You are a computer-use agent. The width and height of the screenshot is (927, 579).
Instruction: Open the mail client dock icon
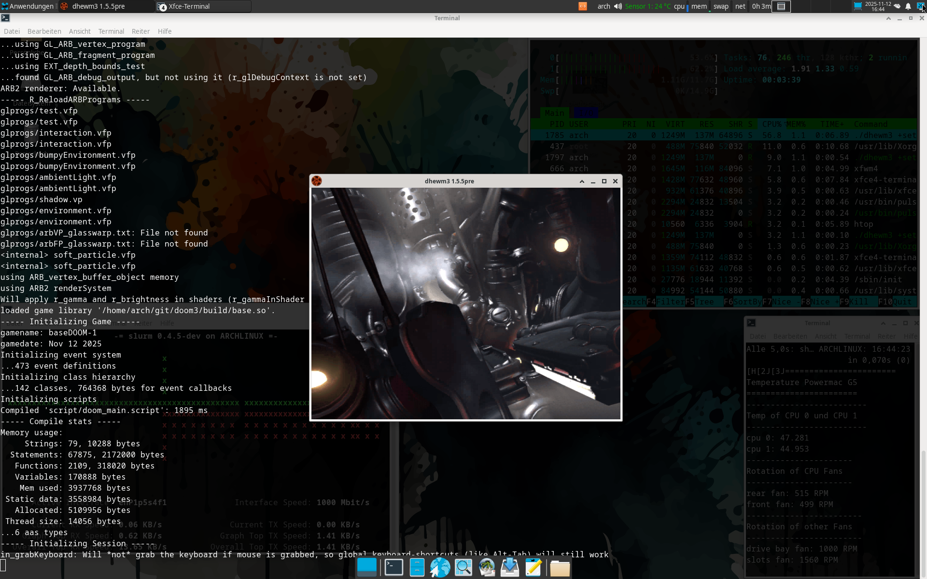click(487, 568)
